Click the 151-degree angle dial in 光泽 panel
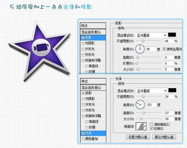The image size is (187, 148). (141, 104)
